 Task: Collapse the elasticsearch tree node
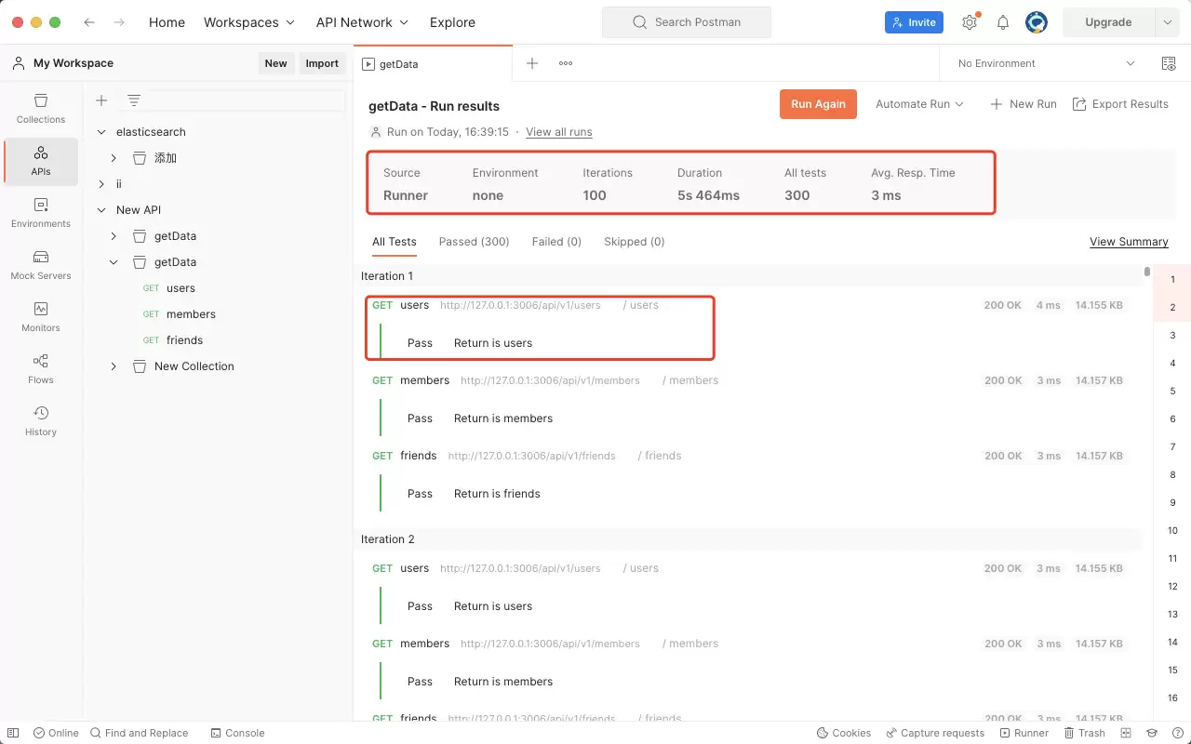101,132
